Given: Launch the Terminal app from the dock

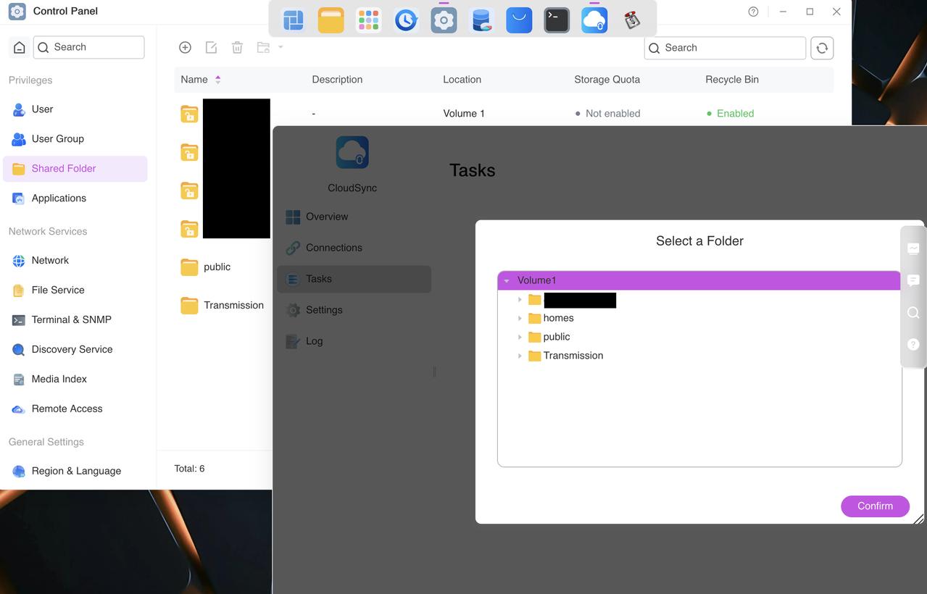Looking at the screenshot, I should pyautogui.click(x=557, y=20).
